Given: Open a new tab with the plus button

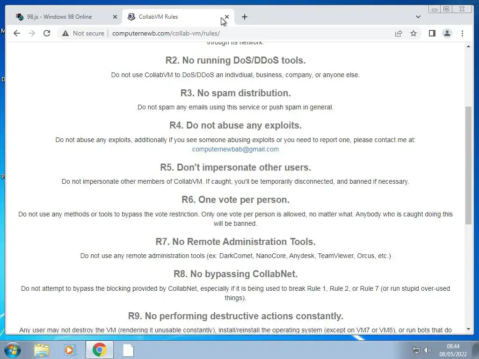Looking at the screenshot, I should coord(244,17).
